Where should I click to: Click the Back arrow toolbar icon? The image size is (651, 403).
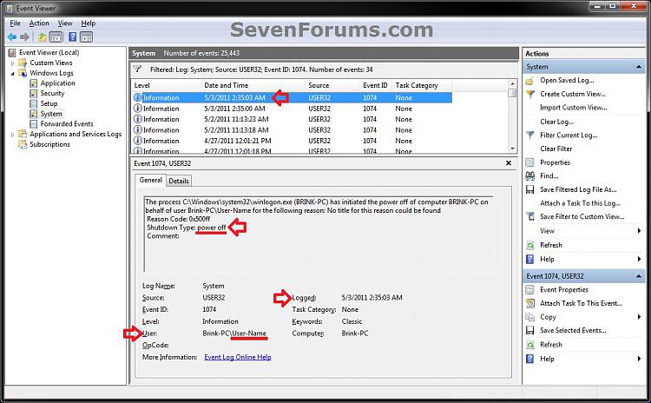(x=12, y=37)
